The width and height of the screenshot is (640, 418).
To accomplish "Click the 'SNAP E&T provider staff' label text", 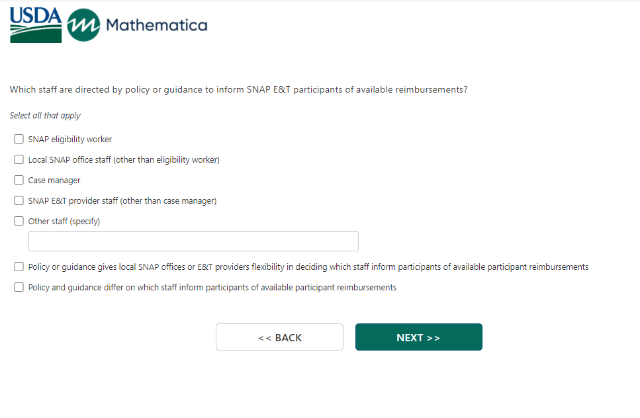I will (x=122, y=201).
